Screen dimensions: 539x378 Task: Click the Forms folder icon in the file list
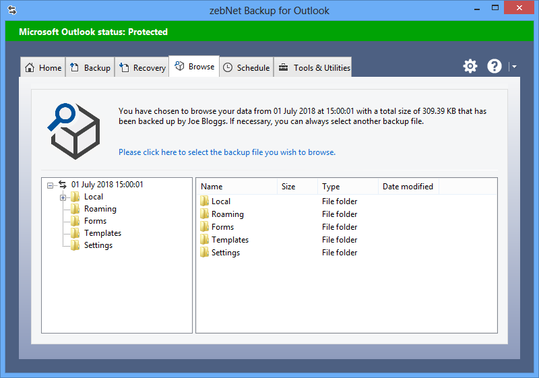click(204, 226)
